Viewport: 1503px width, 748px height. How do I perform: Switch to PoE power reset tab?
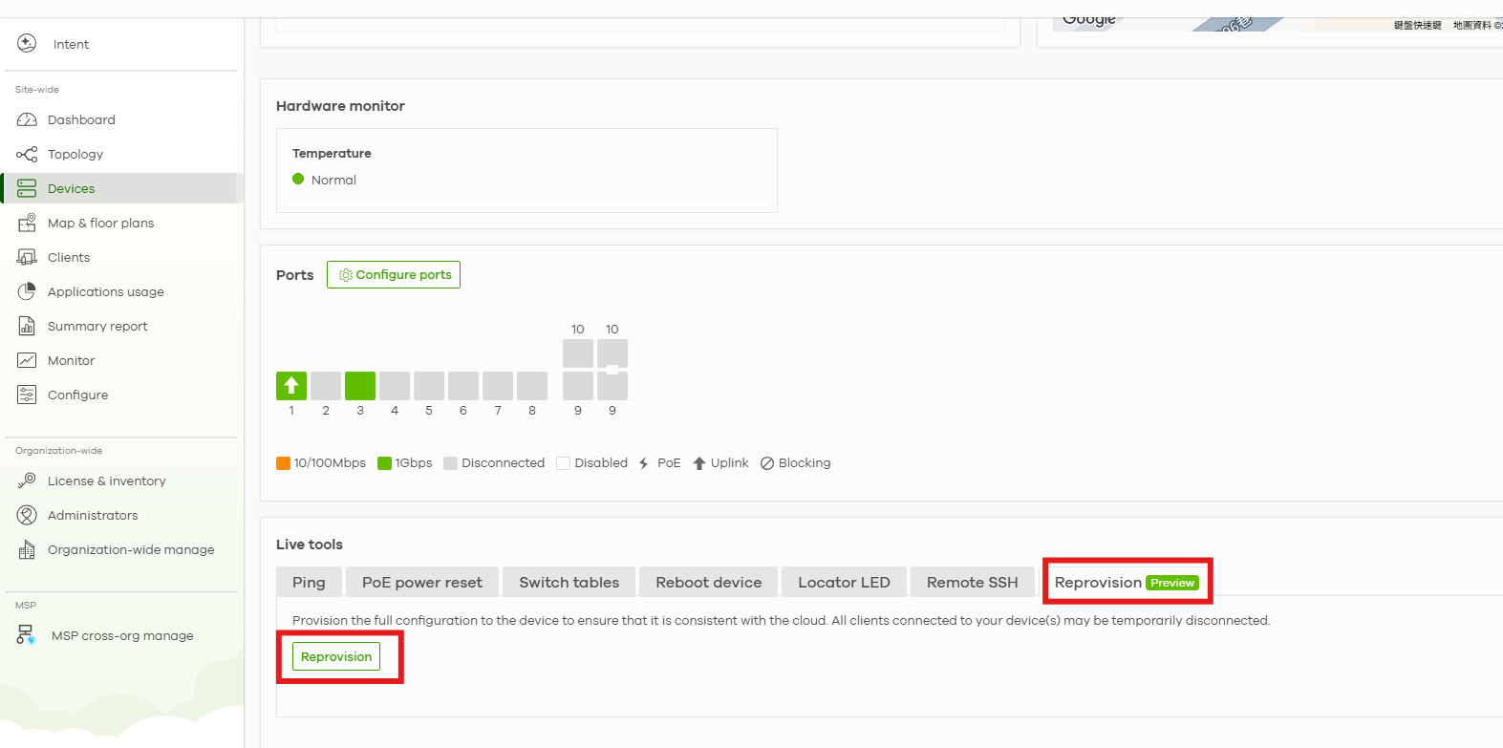pos(422,582)
